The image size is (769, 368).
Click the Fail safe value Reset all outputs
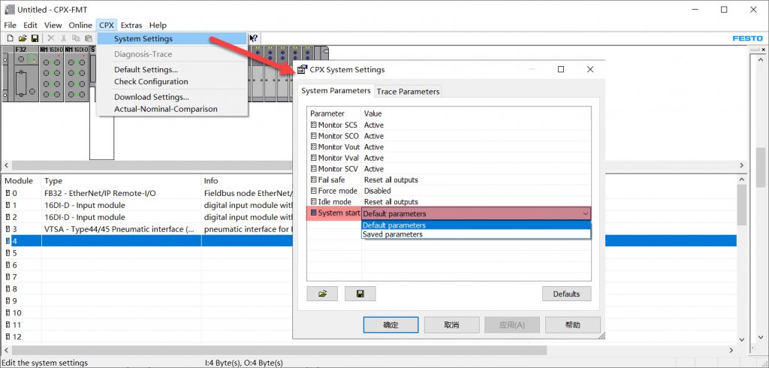point(391,179)
